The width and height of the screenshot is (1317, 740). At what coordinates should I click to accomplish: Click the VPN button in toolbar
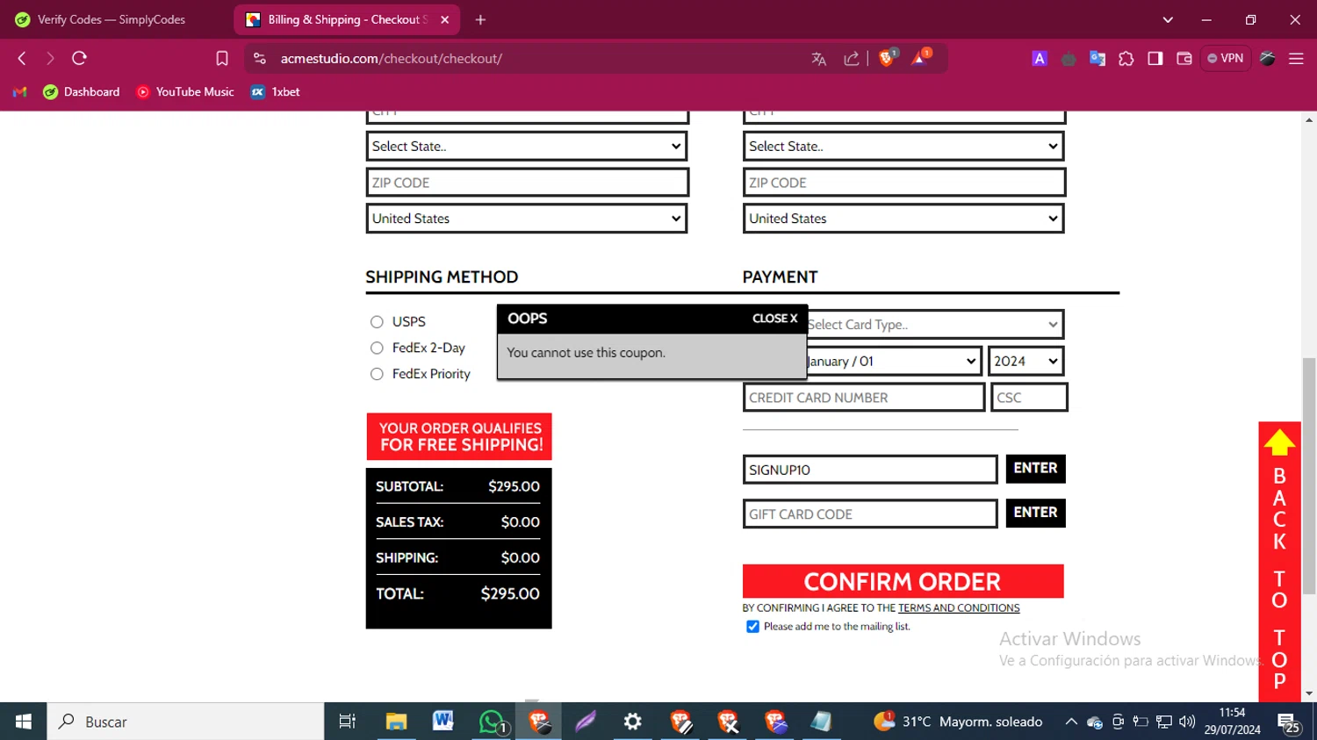(1226, 58)
